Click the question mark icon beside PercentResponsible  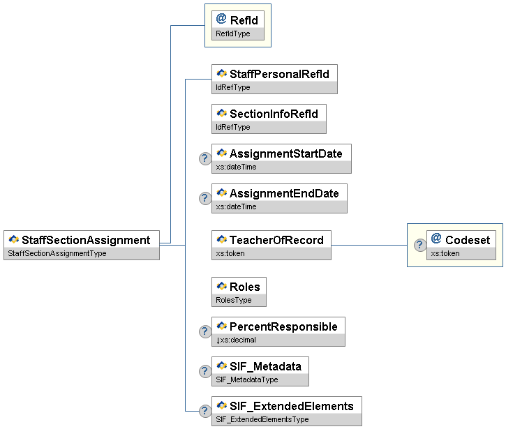(x=205, y=332)
